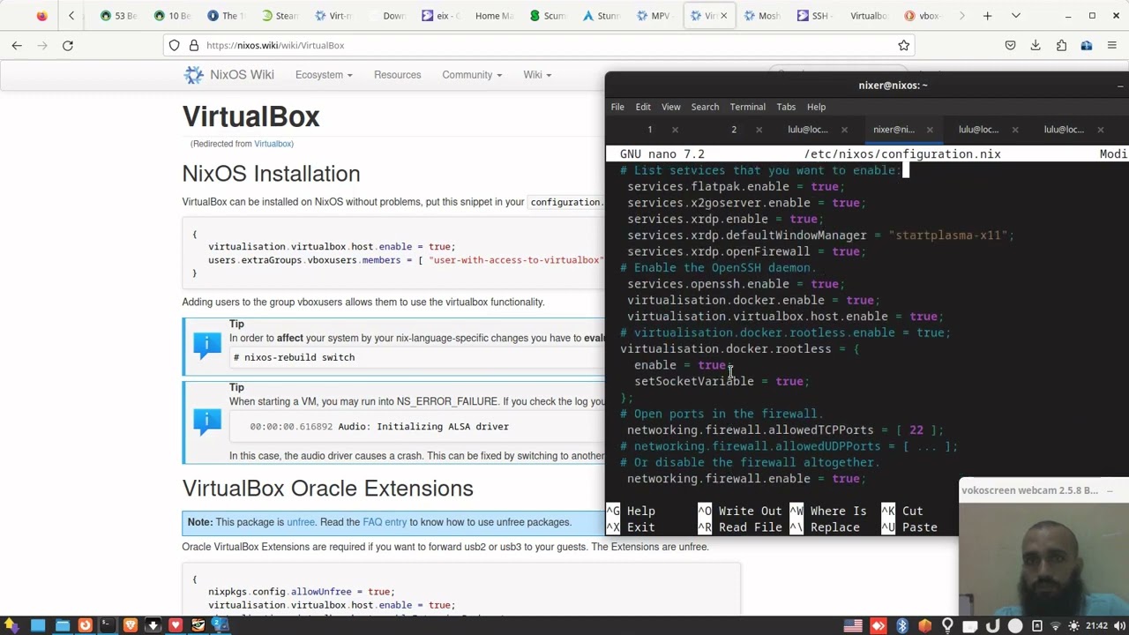
Task: Follow the Virtualbox redirect link
Action: click(x=273, y=144)
